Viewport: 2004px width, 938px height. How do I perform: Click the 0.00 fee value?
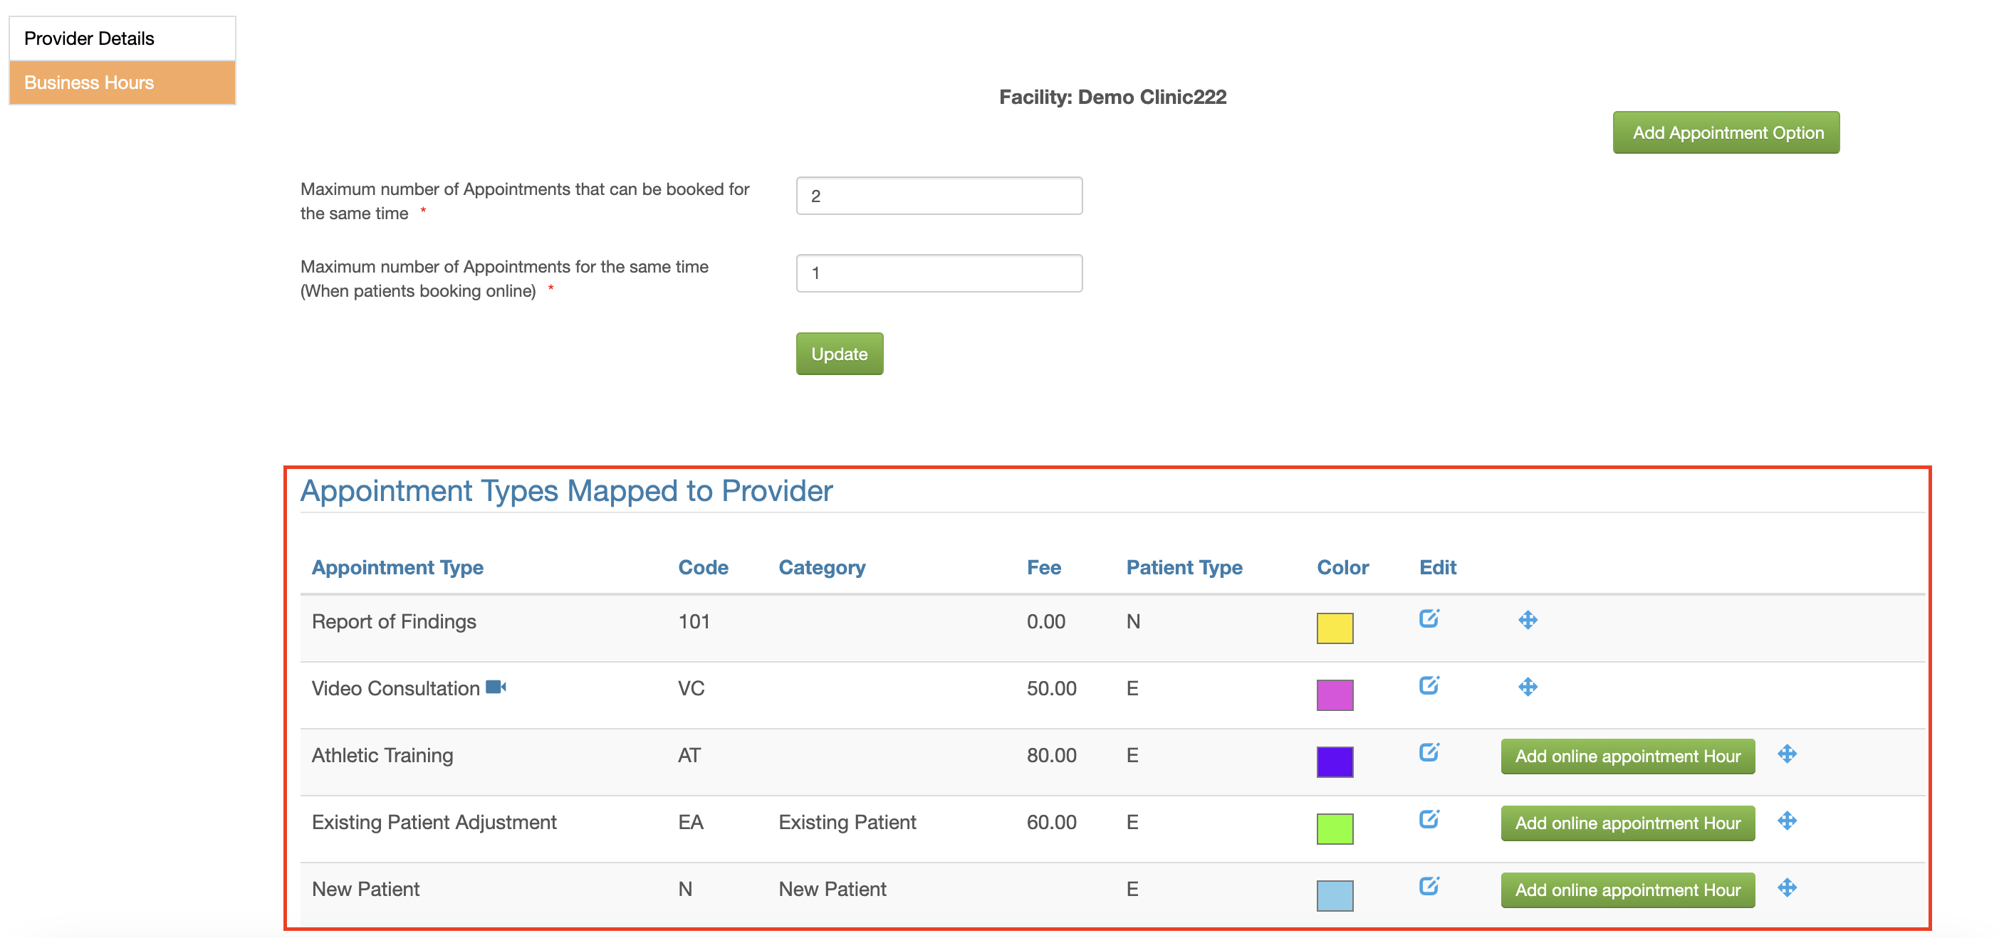pyautogui.click(x=1045, y=622)
